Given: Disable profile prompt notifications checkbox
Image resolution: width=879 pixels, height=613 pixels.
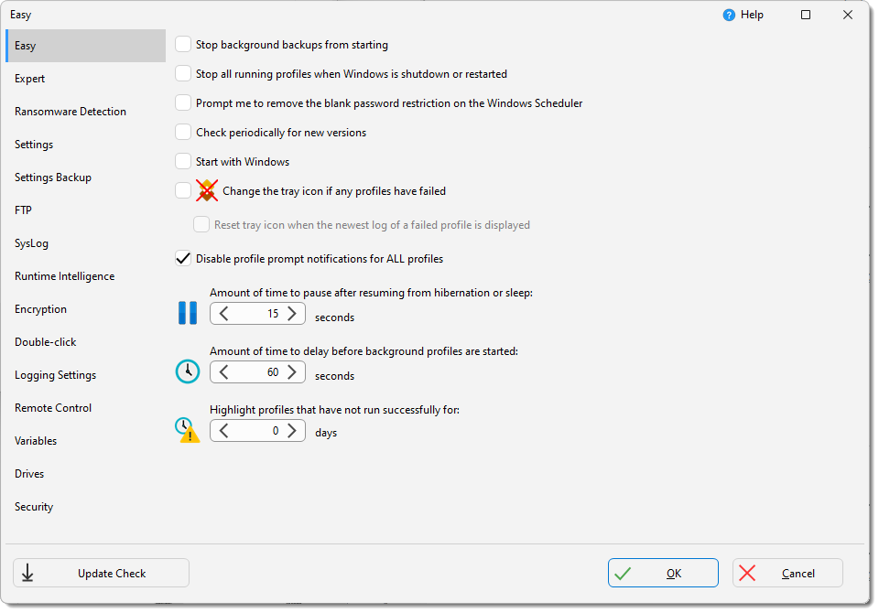Looking at the screenshot, I should tap(182, 258).
